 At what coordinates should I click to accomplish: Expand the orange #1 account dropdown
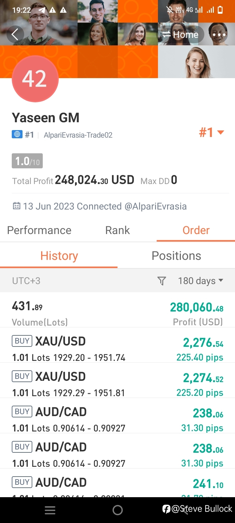(x=211, y=132)
